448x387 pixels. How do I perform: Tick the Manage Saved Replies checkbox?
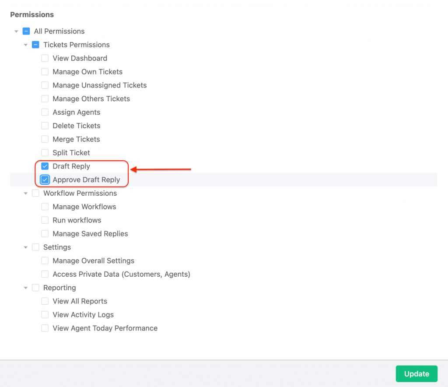click(45, 233)
